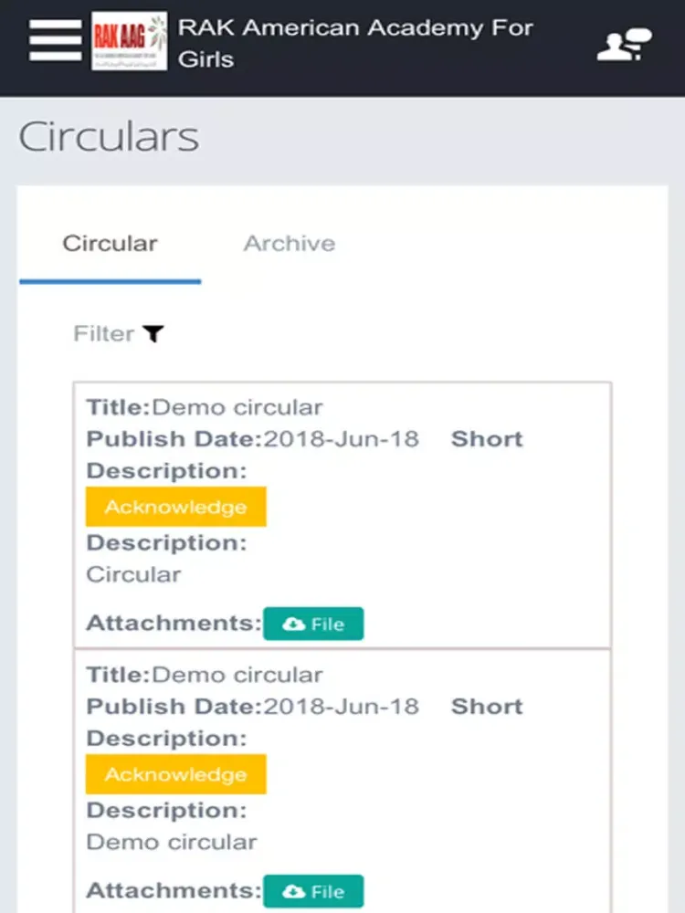Open the hamburger navigation menu
Viewport: 685px width, 913px height.
pyautogui.click(x=56, y=40)
